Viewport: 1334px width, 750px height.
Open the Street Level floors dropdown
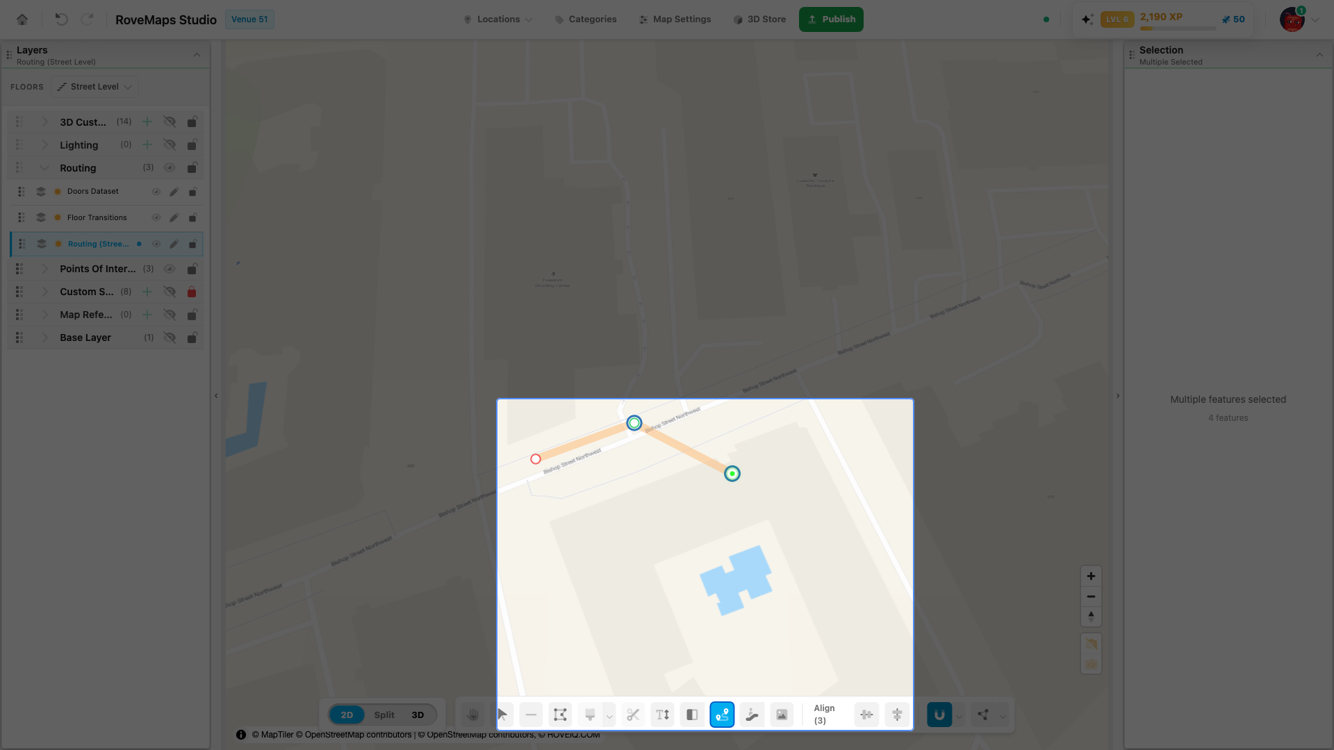(x=94, y=87)
